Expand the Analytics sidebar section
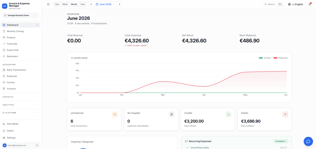This screenshot has height=149, width=316. (x=20, y=105)
